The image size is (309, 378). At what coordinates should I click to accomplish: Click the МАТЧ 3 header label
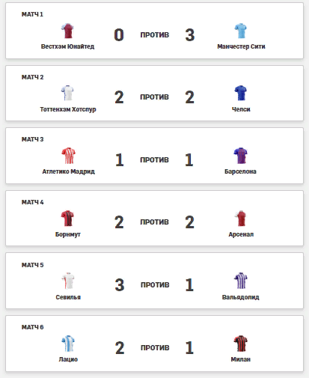click(32, 139)
